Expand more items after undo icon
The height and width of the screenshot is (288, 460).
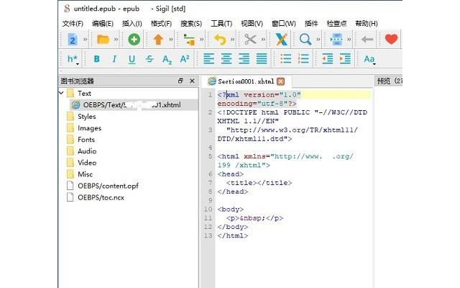pos(232,39)
